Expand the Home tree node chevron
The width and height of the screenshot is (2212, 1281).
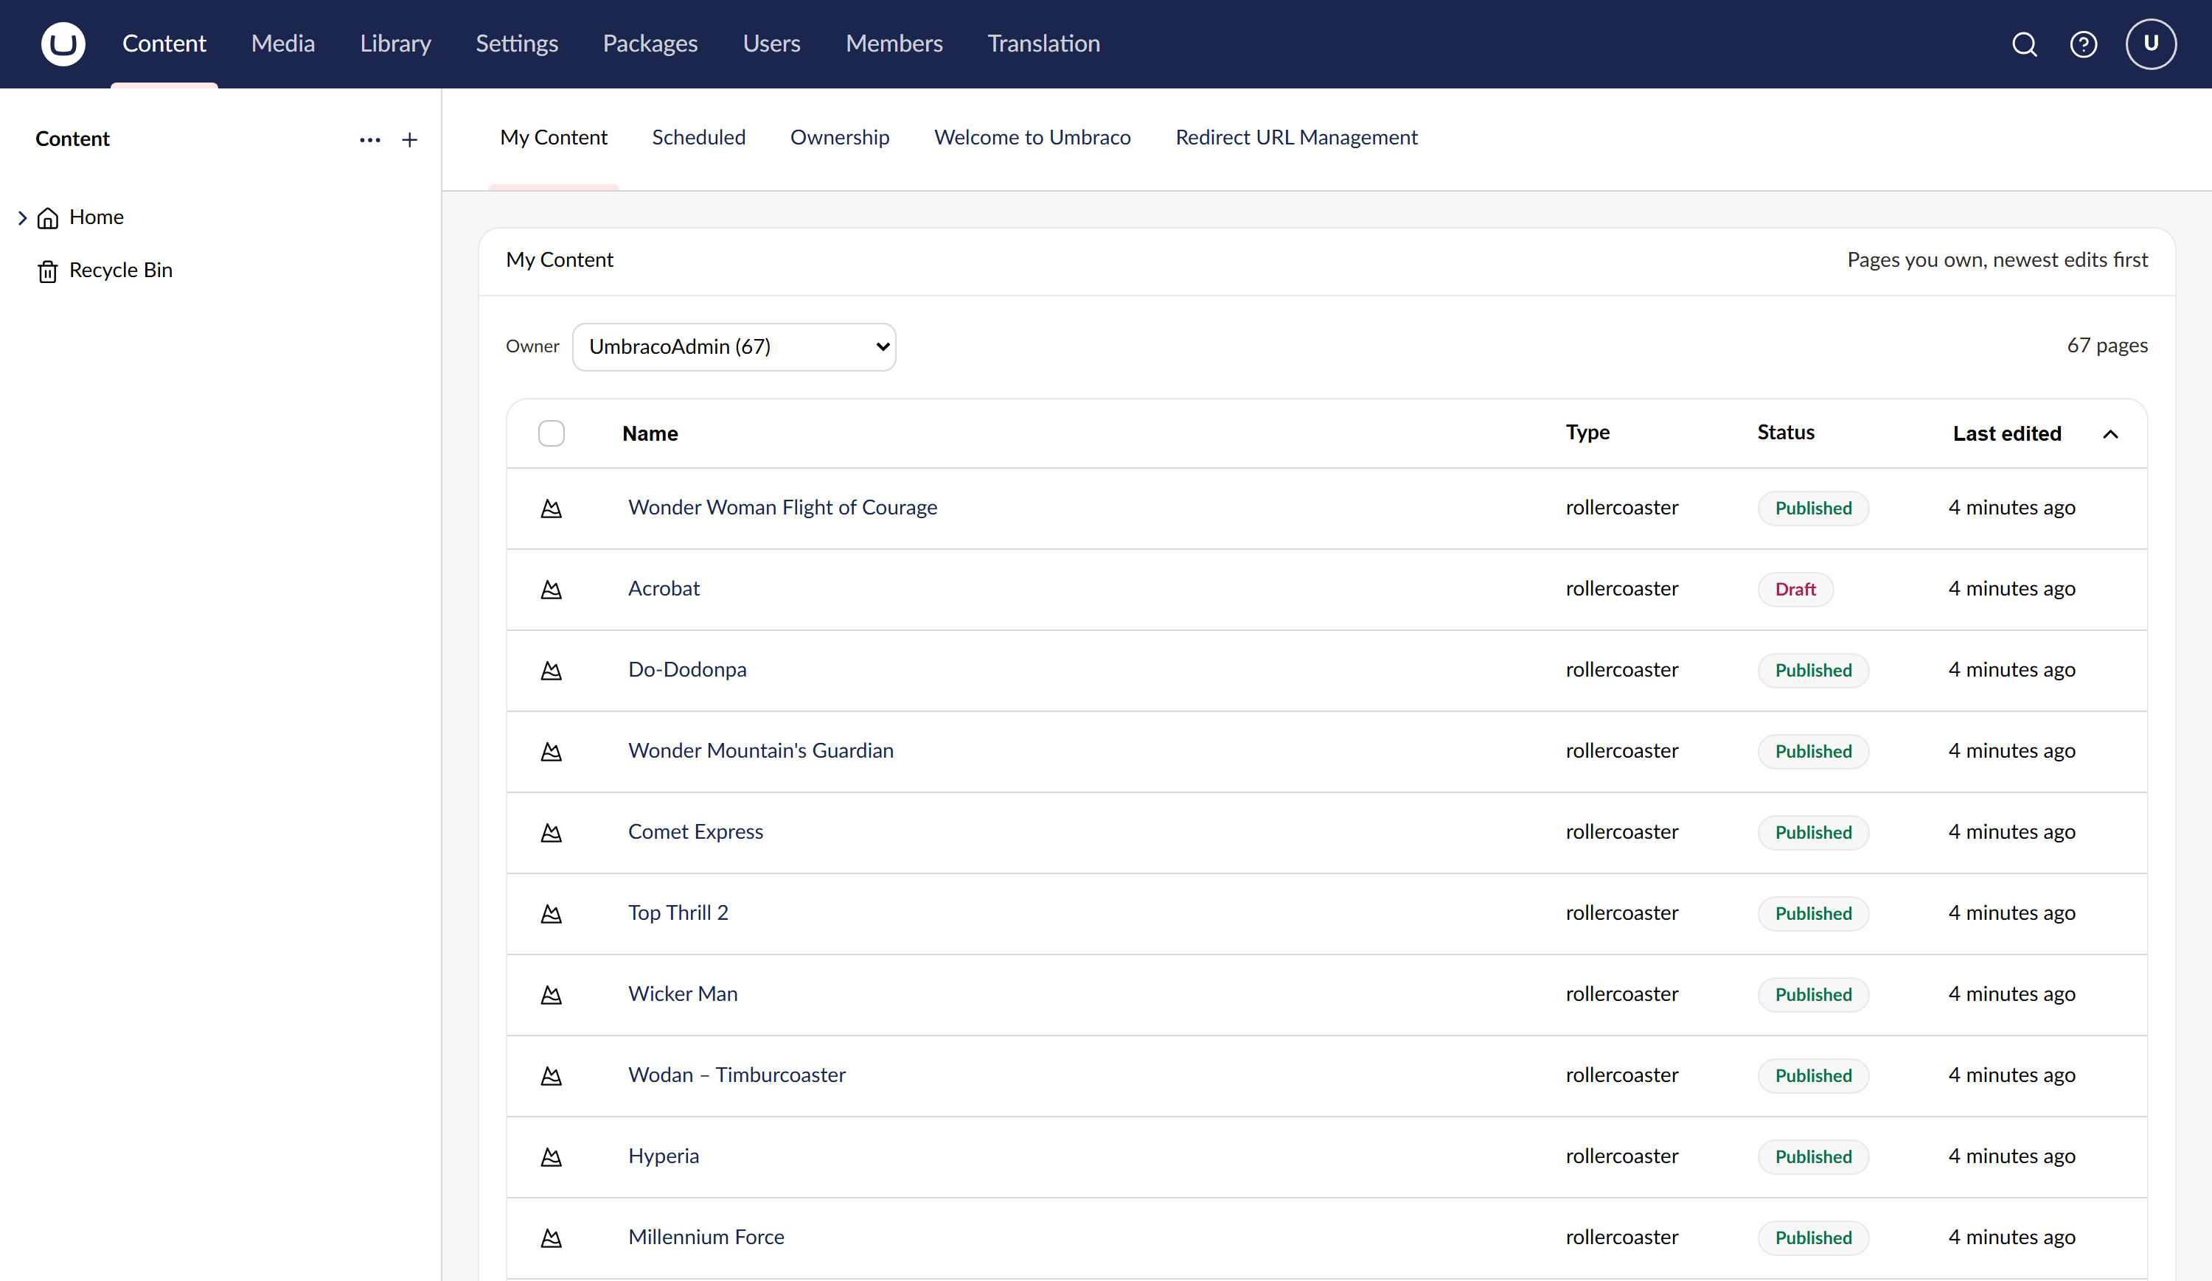coord(22,217)
